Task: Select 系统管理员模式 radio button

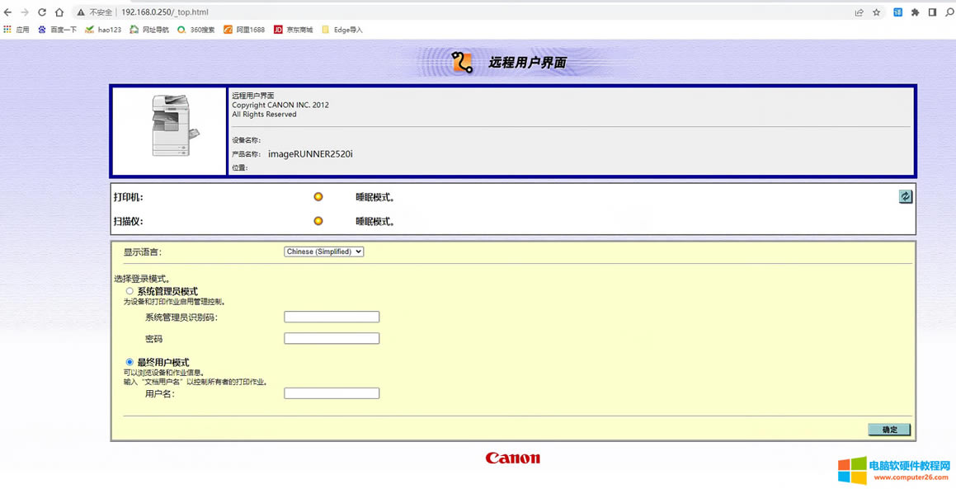Action: coord(130,291)
